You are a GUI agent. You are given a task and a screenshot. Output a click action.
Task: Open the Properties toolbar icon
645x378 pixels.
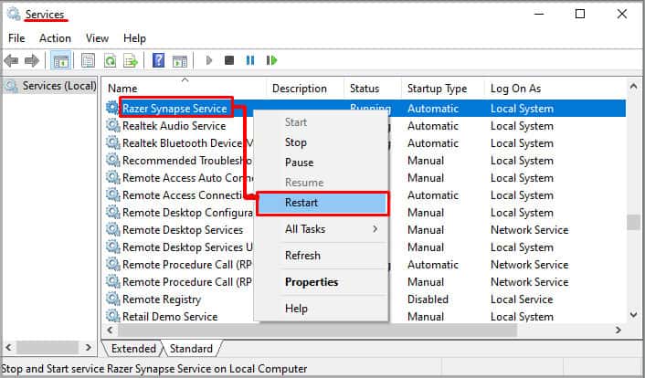coord(88,61)
